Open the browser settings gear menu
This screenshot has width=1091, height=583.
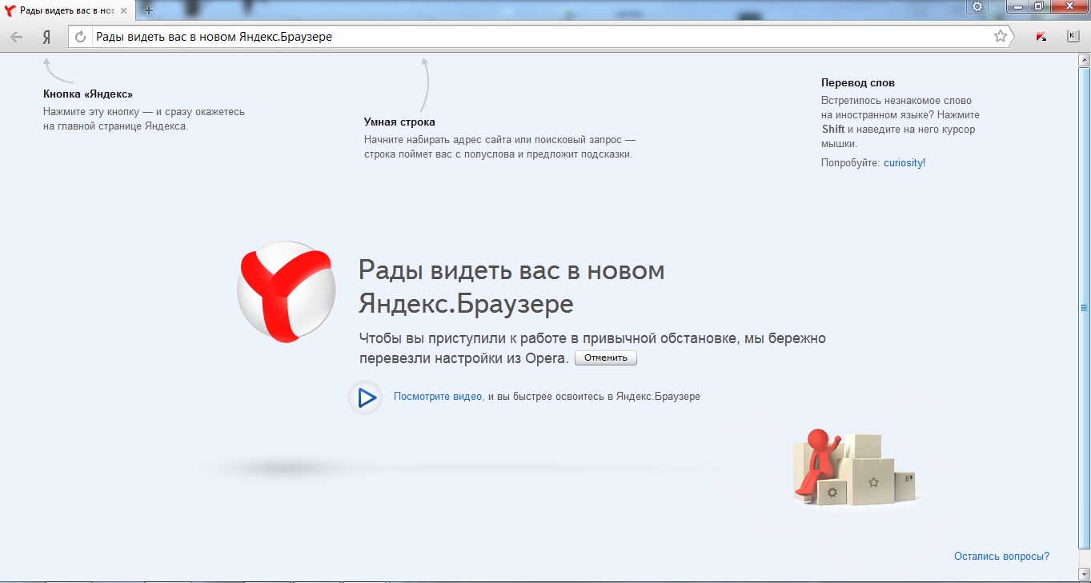point(977,6)
